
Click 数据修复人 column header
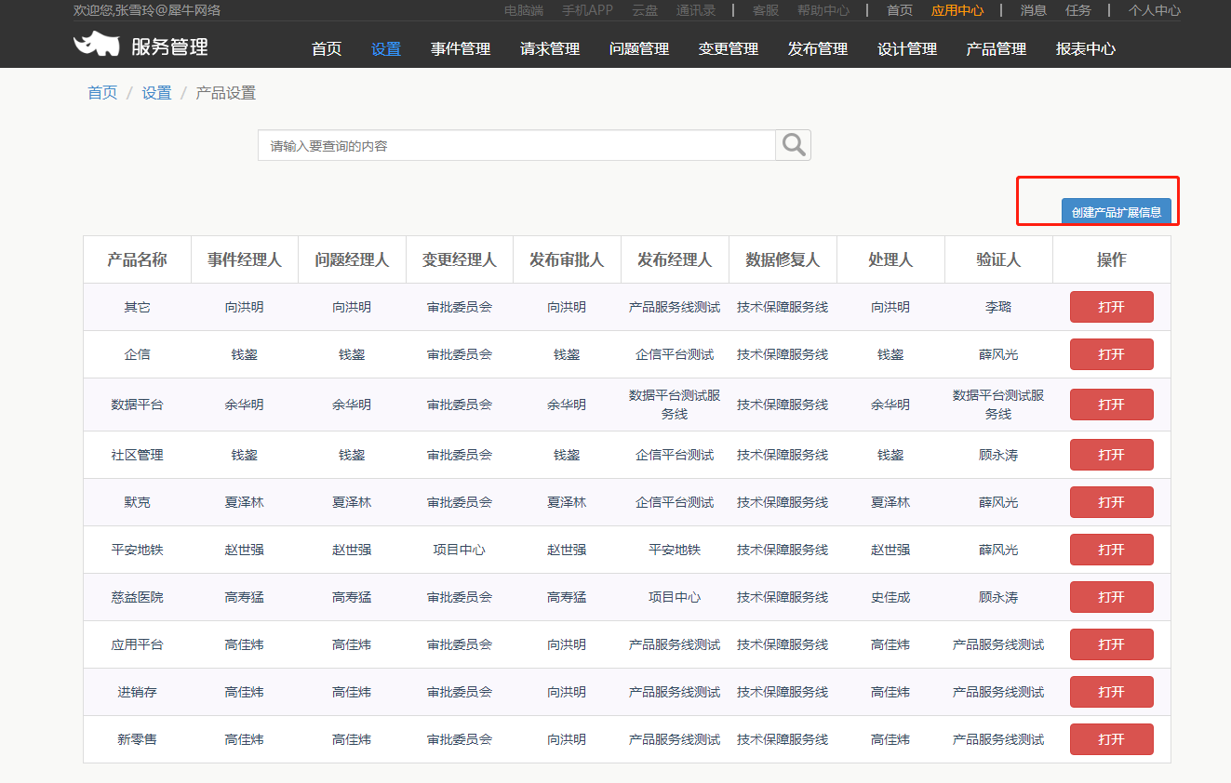click(783, 259)
